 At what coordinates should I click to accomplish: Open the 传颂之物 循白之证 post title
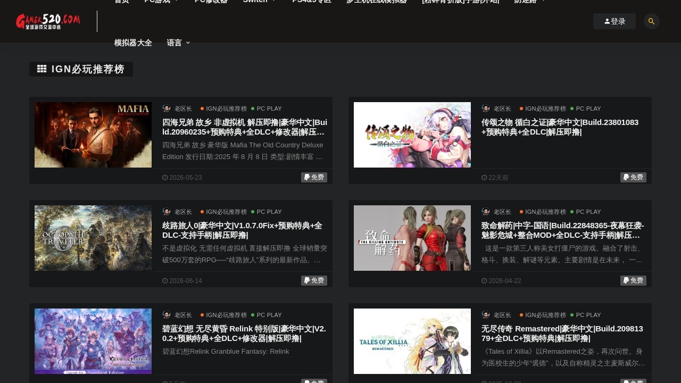point(560,127)
